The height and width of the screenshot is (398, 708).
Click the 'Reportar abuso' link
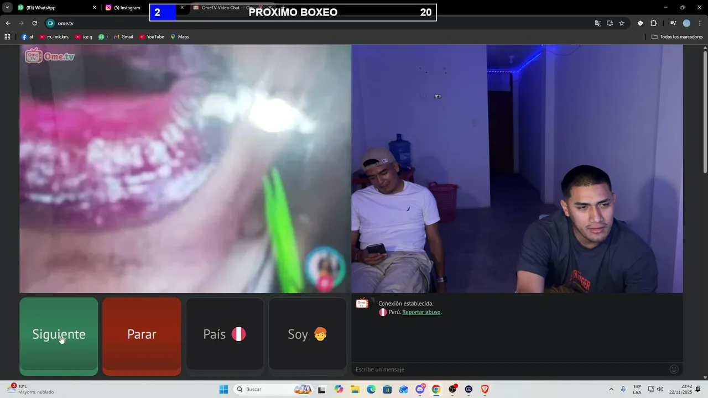coord(421,312)
